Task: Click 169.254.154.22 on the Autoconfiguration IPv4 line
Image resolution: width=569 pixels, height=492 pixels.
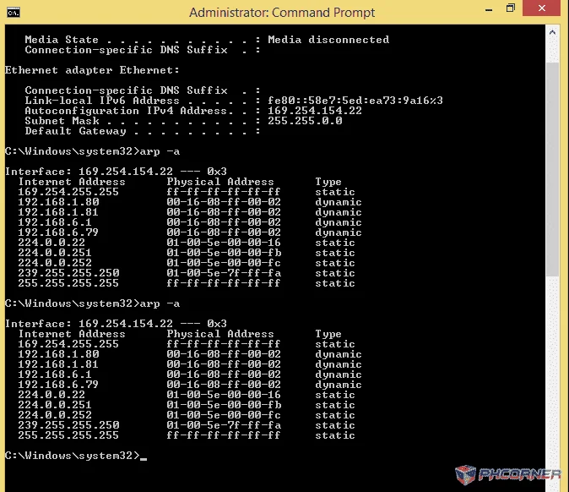Action: [x=315, y=111]
